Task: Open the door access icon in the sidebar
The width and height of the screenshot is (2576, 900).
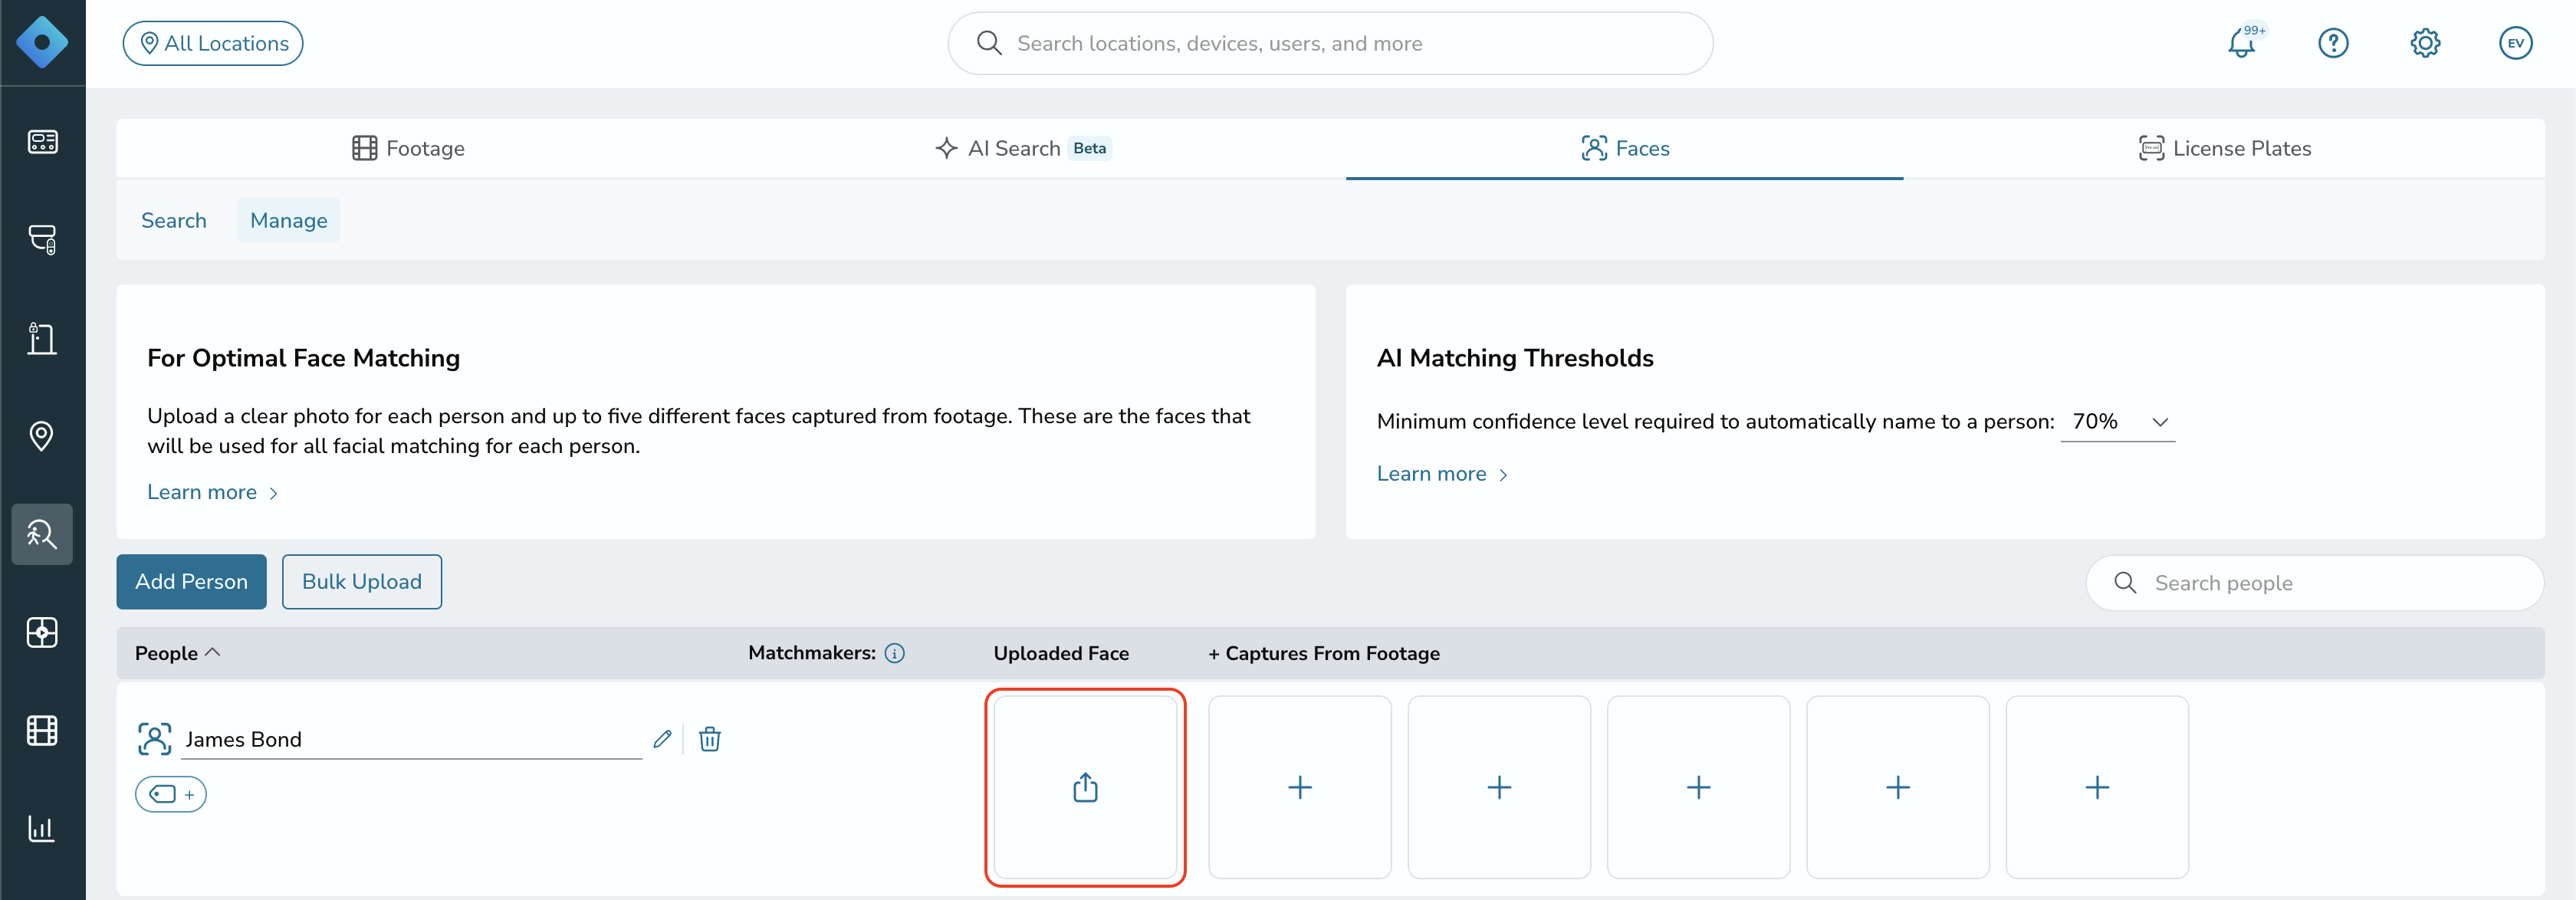Action: click(42, 338)
